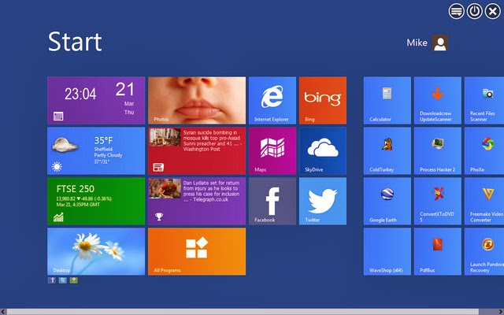Select the Mike user name label
The height and width of the screenshot is (315, 504).
click(x=417, y=43)
